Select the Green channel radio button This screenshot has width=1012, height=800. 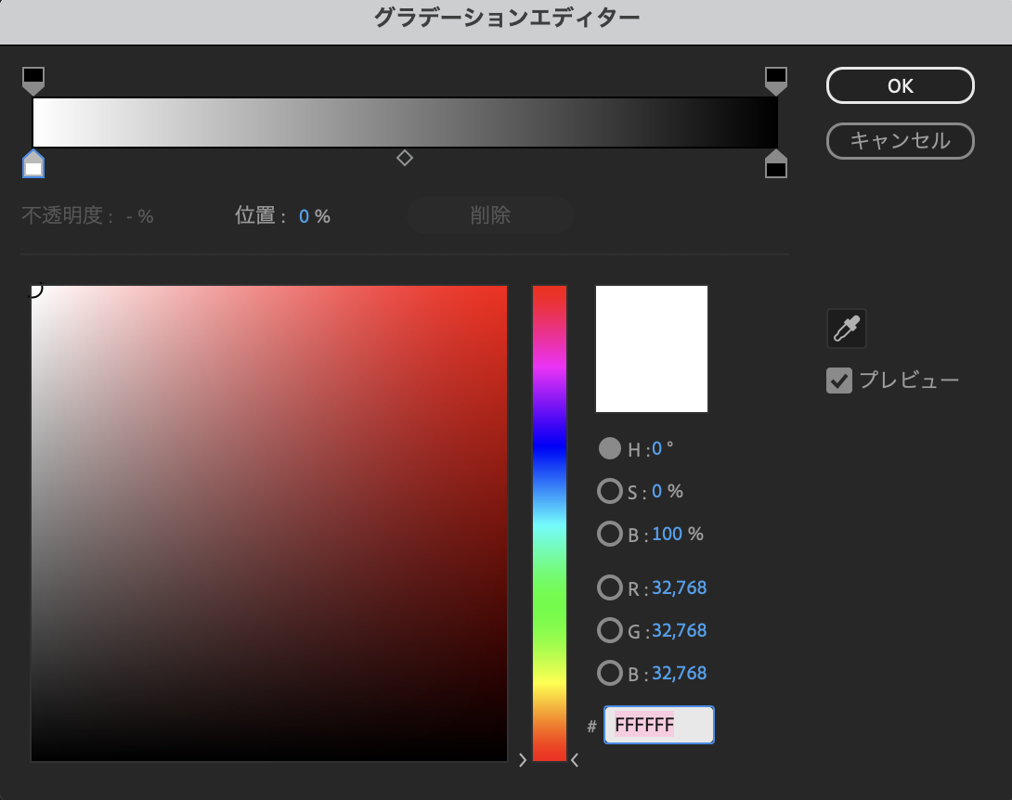tap(611, 630)
